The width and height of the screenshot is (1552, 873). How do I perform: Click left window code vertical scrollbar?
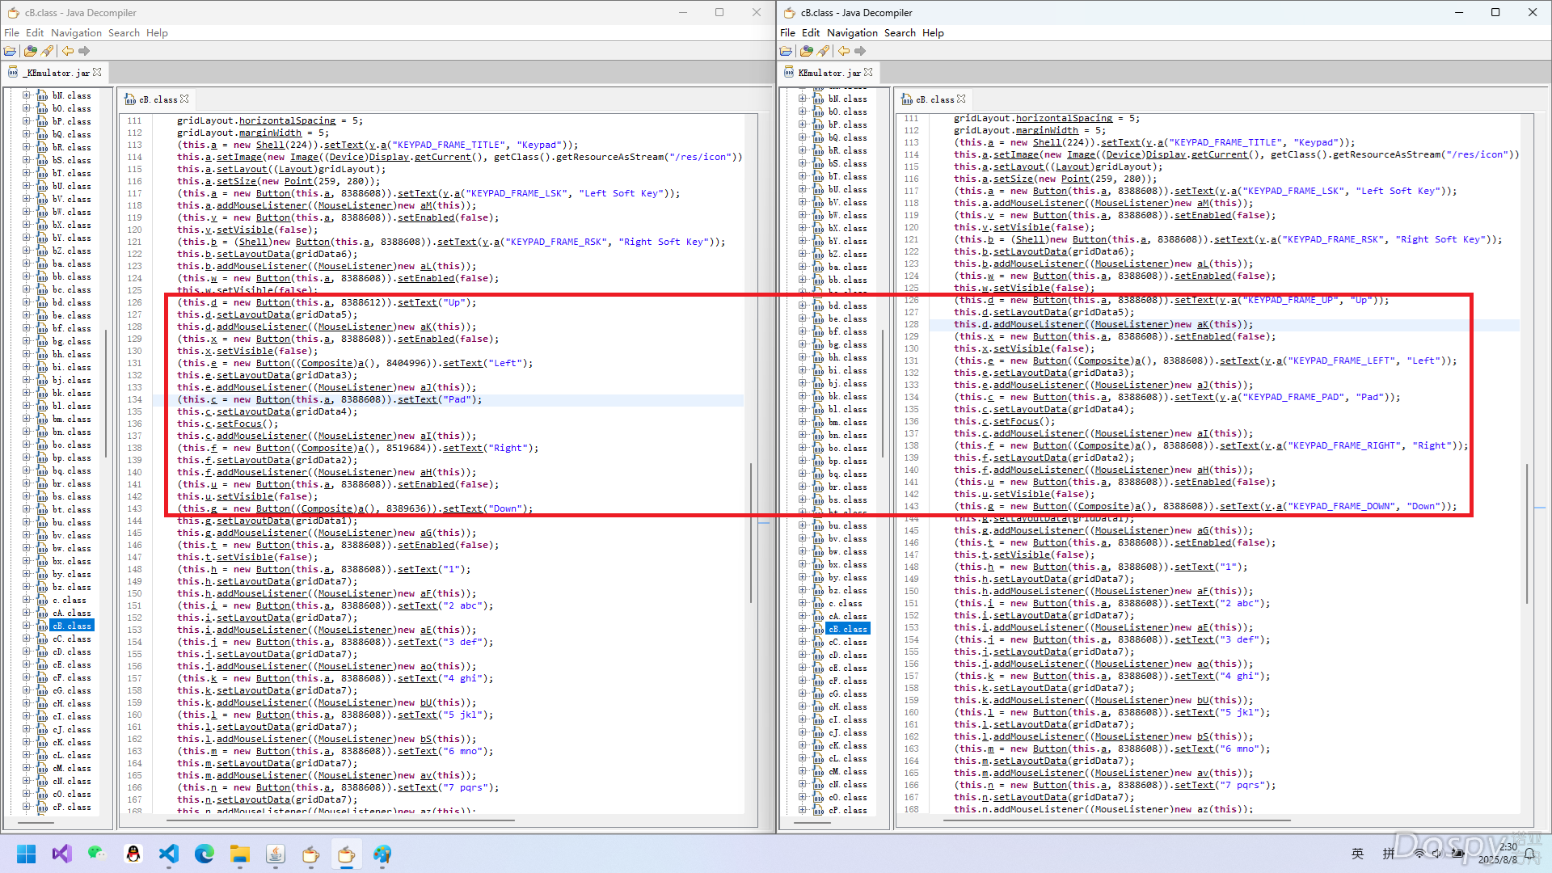pyautogui.click(x=751, y=533)
